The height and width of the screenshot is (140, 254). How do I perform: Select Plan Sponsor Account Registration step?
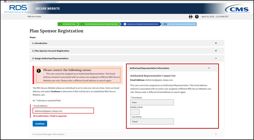(99, 24)
